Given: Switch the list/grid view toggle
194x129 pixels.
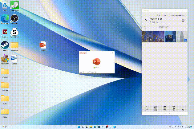Looking at the screenshot, I should [x=184, y=27].
